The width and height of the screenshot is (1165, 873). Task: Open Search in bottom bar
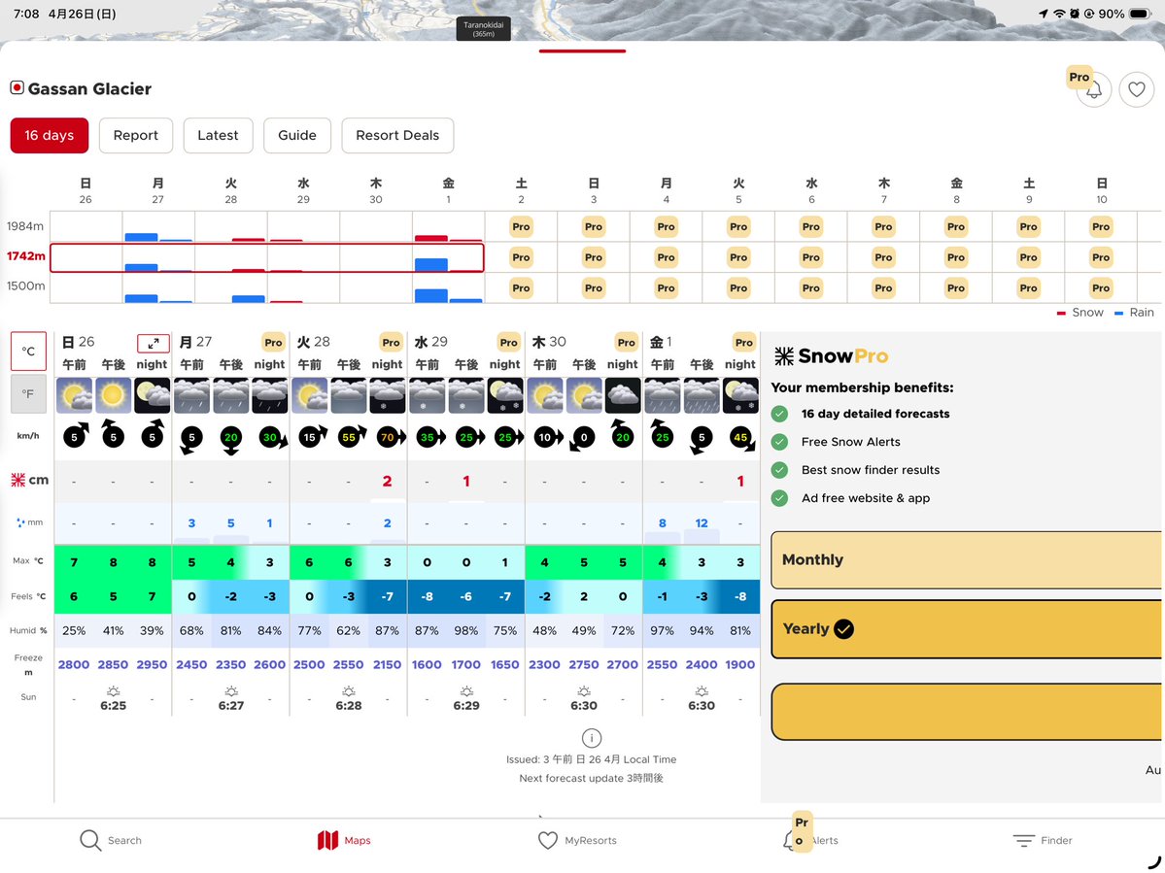[111, 840]
